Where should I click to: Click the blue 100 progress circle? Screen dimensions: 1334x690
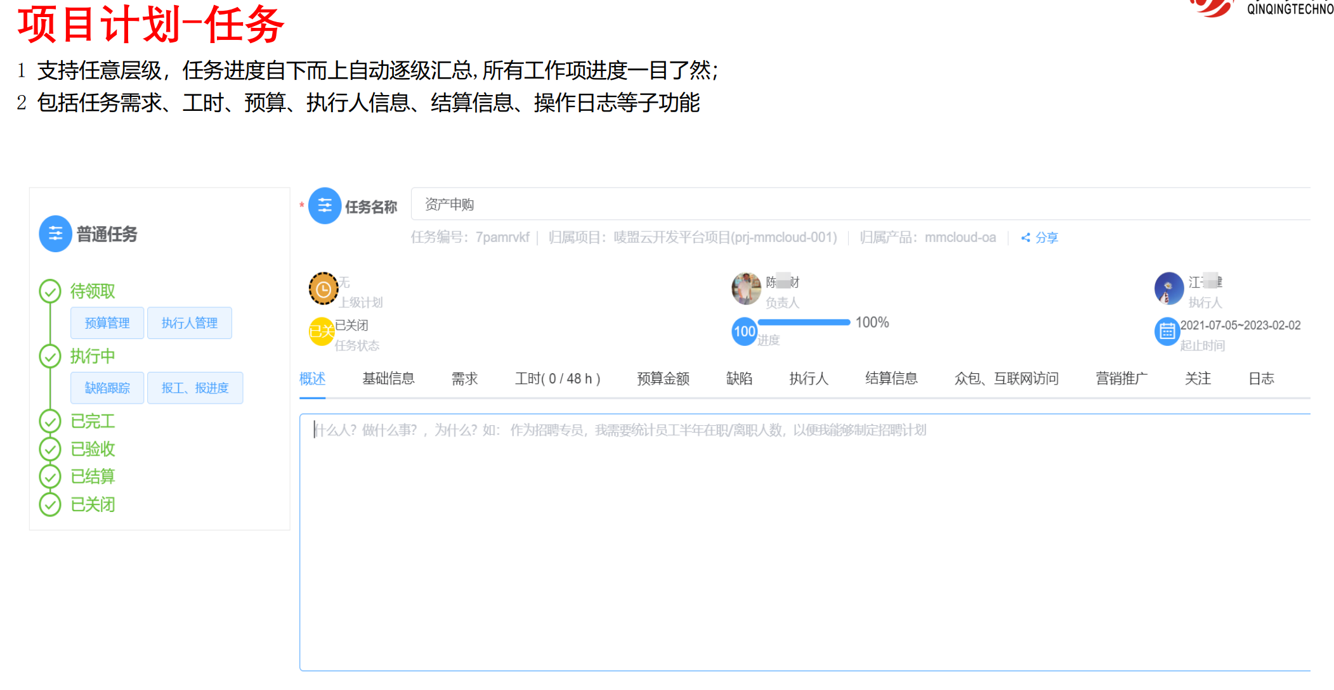pyautogui.click(x=744, y=331)
